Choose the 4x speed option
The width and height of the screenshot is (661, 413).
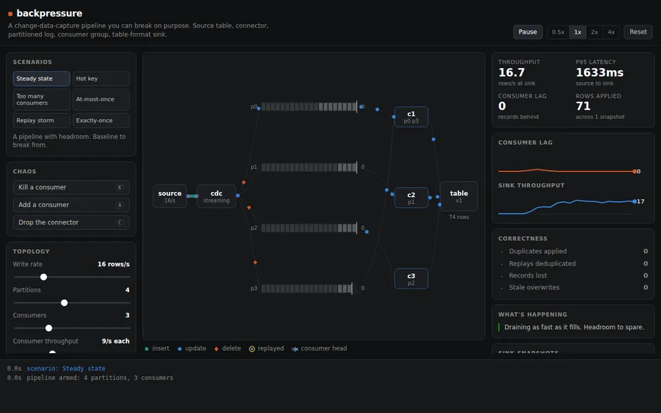(611, 32)
